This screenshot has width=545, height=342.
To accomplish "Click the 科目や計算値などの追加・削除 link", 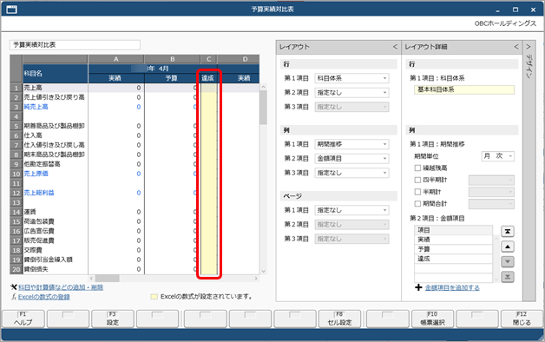I will (61, 287).
